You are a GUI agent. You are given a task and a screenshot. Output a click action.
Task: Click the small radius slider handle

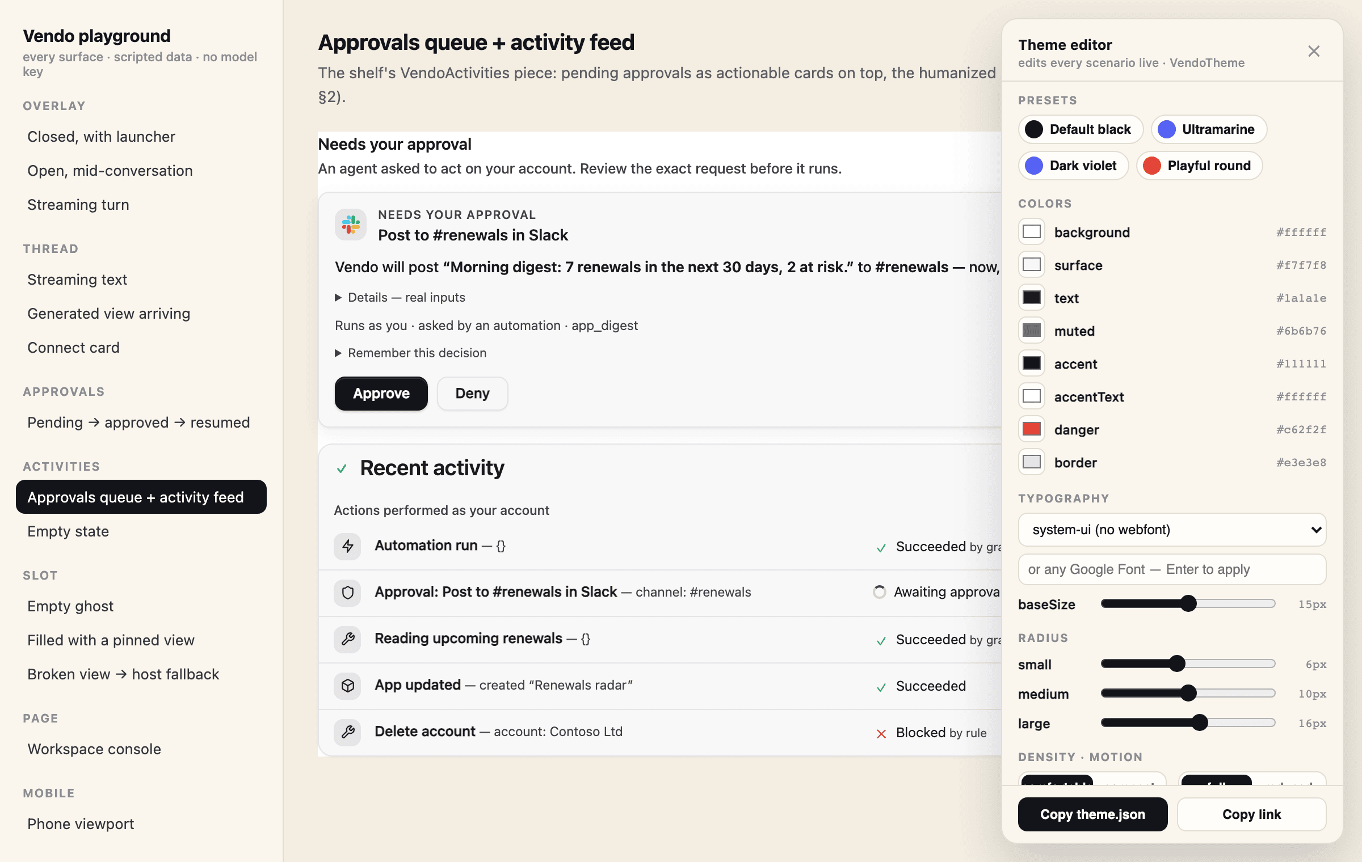(x=1178, y=664)
